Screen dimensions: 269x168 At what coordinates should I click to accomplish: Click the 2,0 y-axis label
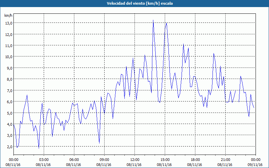click(x=9, y=146)
